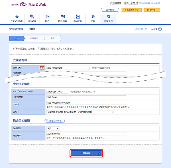This screenshot has height=168, width=171.
Task: Click the ヘルプ text link
Action: click(x=154, y=29)
